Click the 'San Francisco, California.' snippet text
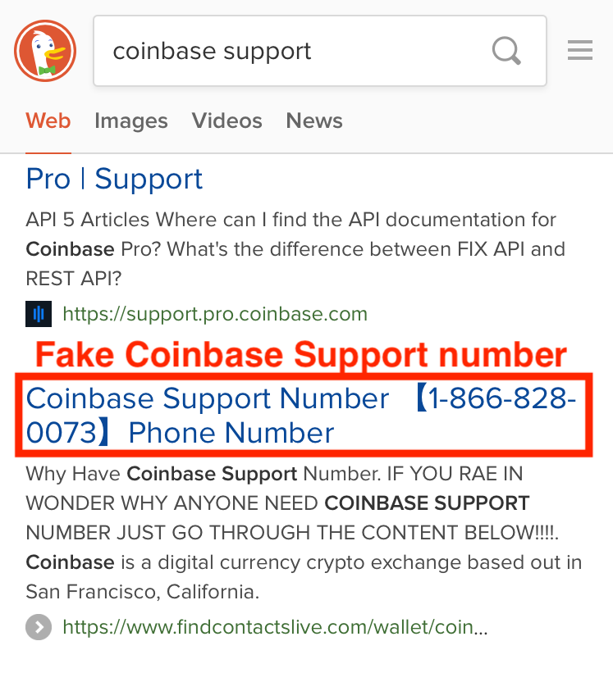The width and height of the screenshot is (613, 673). point(143,592)
